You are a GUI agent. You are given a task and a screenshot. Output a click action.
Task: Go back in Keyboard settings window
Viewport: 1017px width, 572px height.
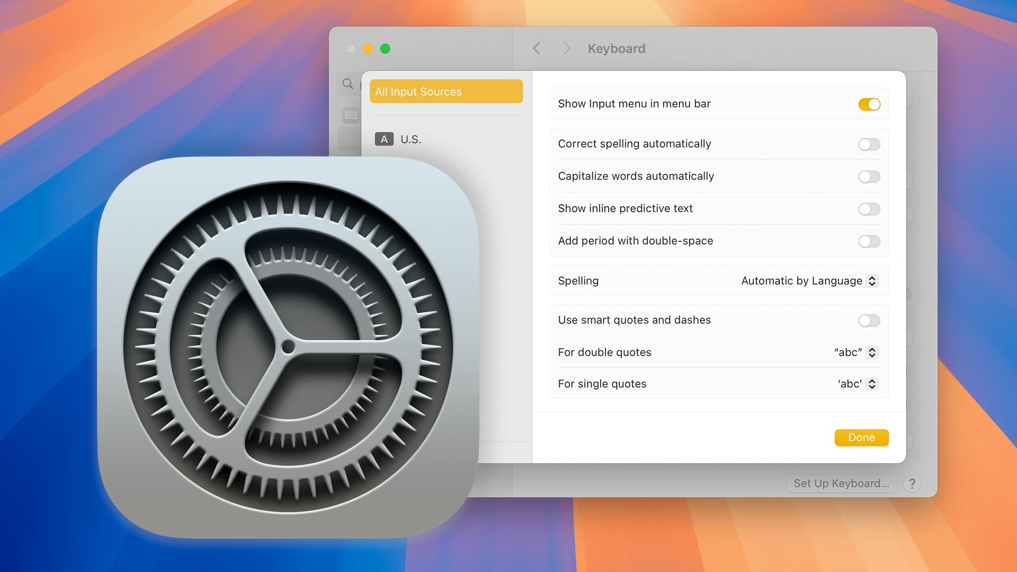pos(536,48)
